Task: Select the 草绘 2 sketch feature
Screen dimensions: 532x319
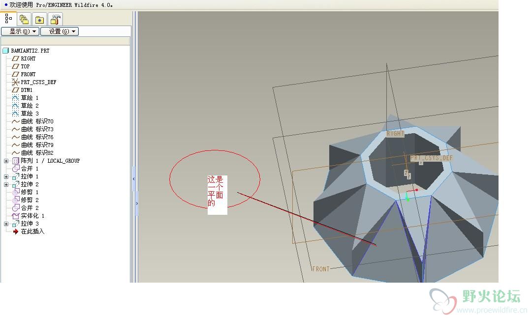Action: [x=30, y=106]
